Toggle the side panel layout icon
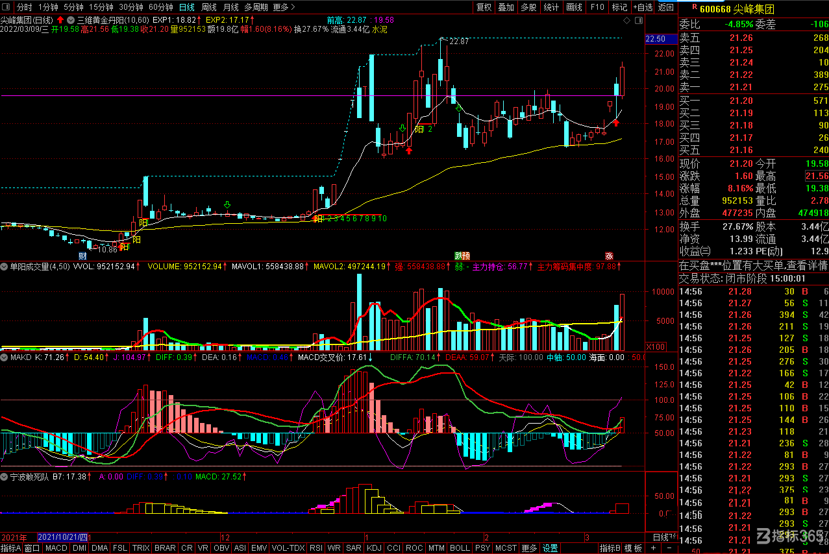829x554 pixels. click(639, 21)
